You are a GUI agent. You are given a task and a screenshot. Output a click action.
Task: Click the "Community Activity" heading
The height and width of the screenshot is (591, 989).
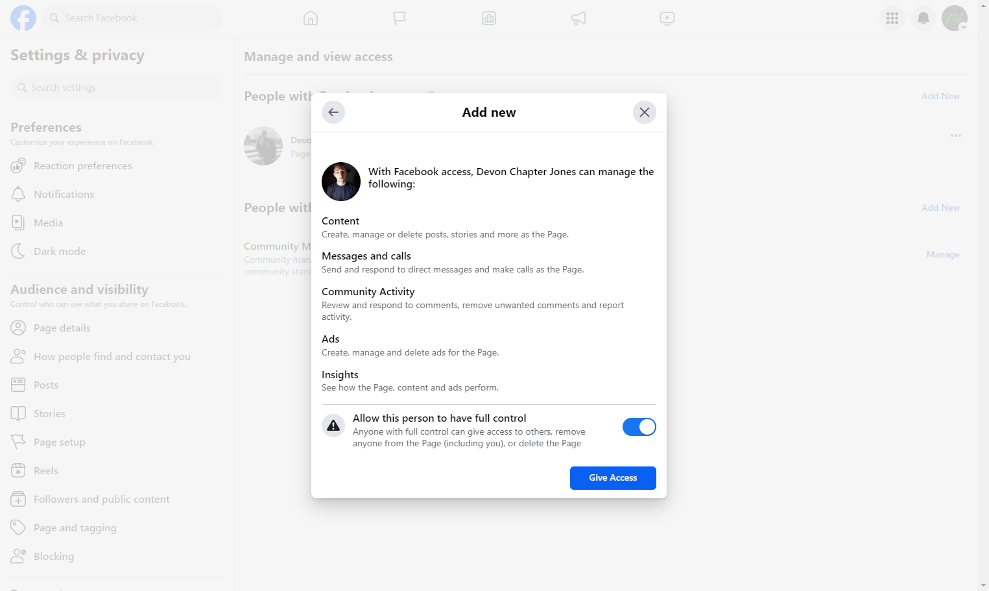(x=368, y=292)
